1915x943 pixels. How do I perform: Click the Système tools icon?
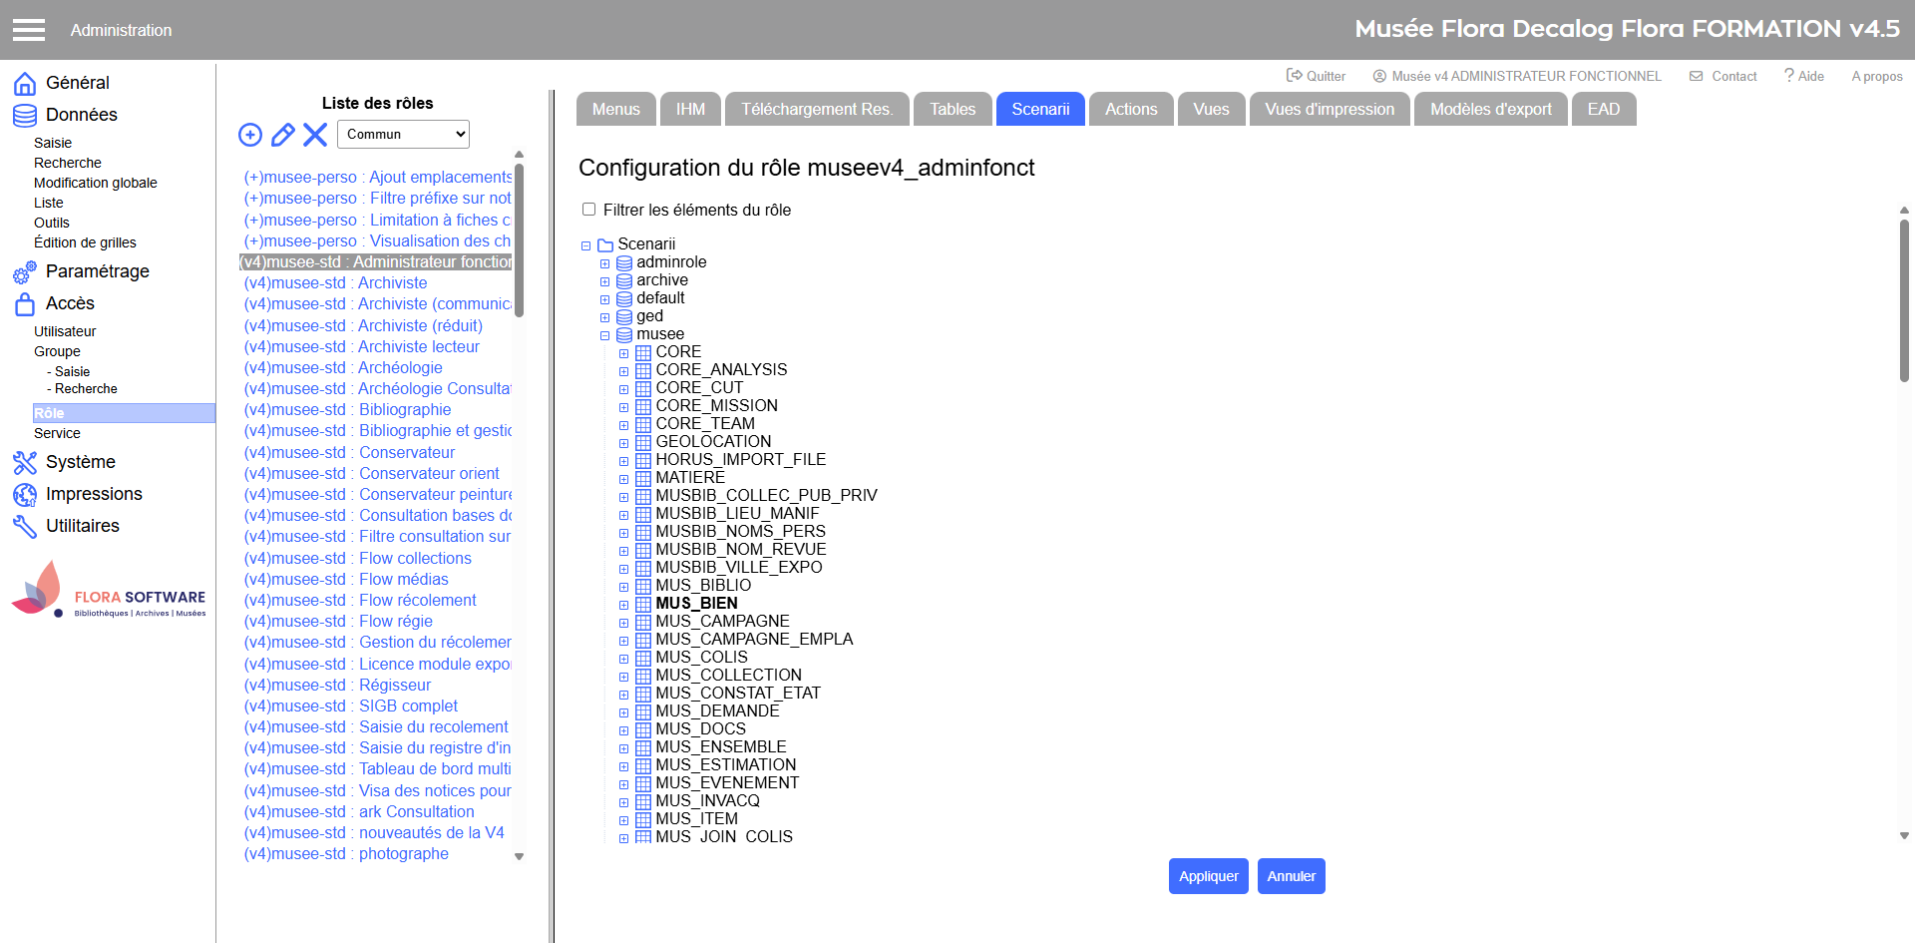[x=25, y=463]
